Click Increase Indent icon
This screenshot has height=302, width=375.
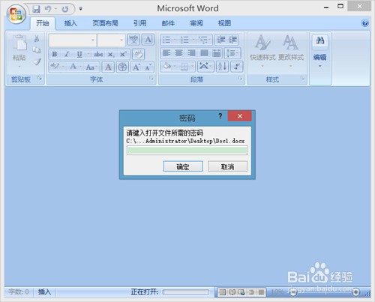(232, 40)
